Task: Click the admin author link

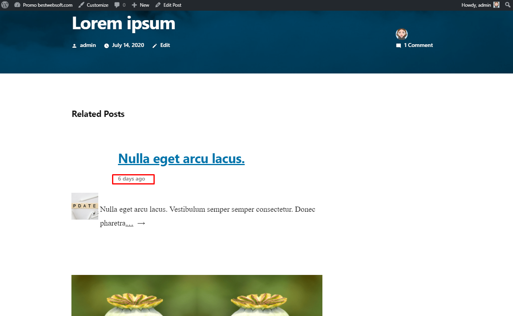Action: click(x=88, y=45)
